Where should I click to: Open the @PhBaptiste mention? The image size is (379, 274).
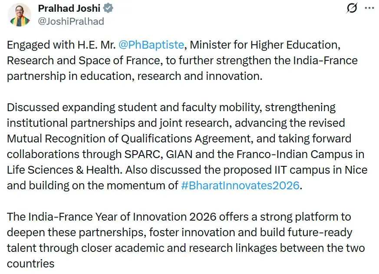[x=152, y=45]
